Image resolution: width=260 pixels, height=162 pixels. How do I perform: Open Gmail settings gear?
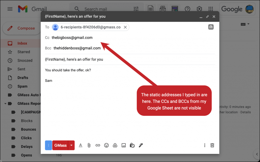click(x=199, y=9)
